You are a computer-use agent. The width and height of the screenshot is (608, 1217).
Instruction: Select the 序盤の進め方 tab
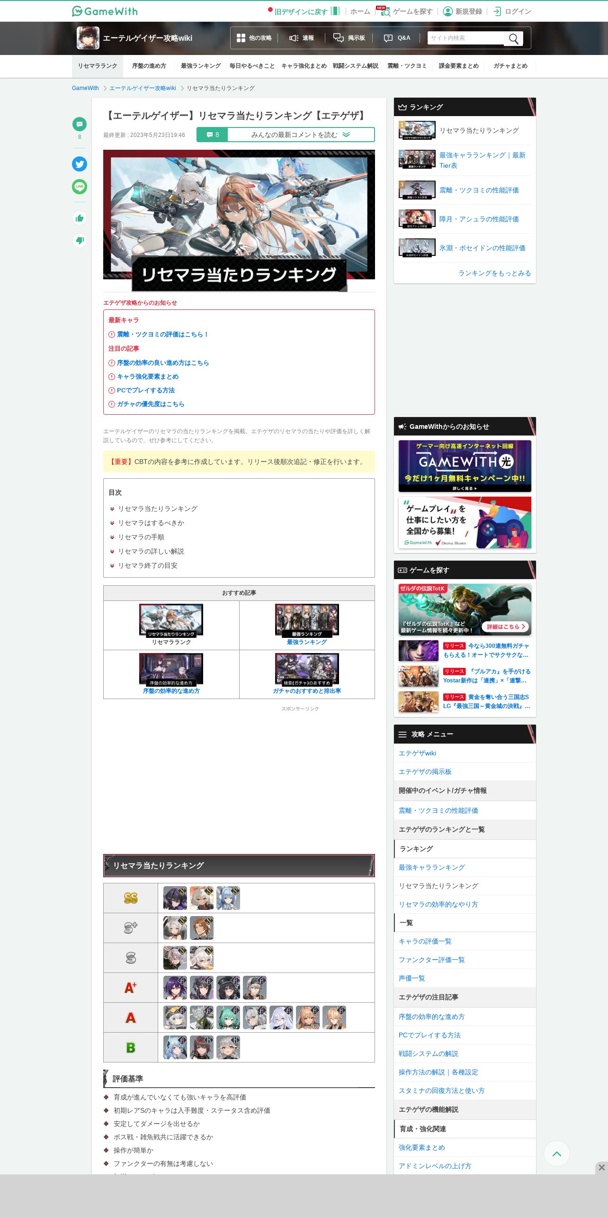coord(149,66)
